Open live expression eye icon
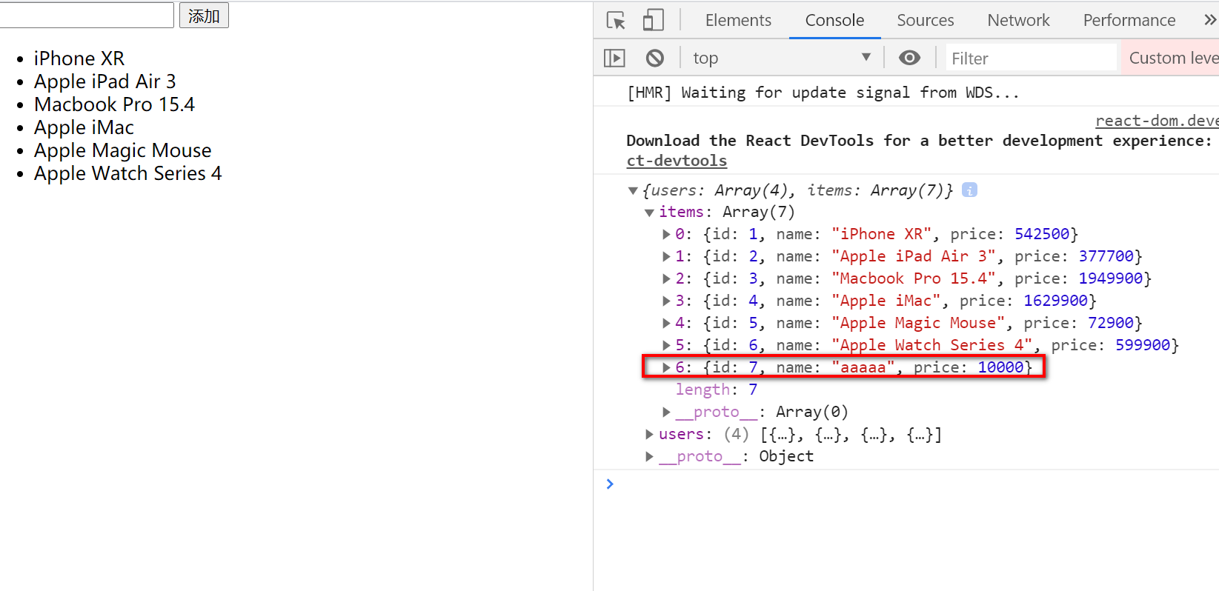This screenshot has width=1219, height=591. pos(909,58)
